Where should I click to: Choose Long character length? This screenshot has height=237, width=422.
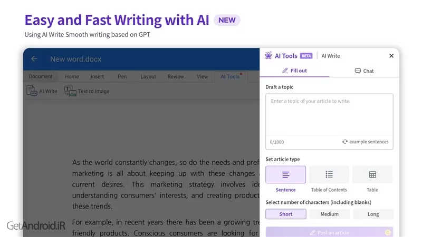point(373,214)
